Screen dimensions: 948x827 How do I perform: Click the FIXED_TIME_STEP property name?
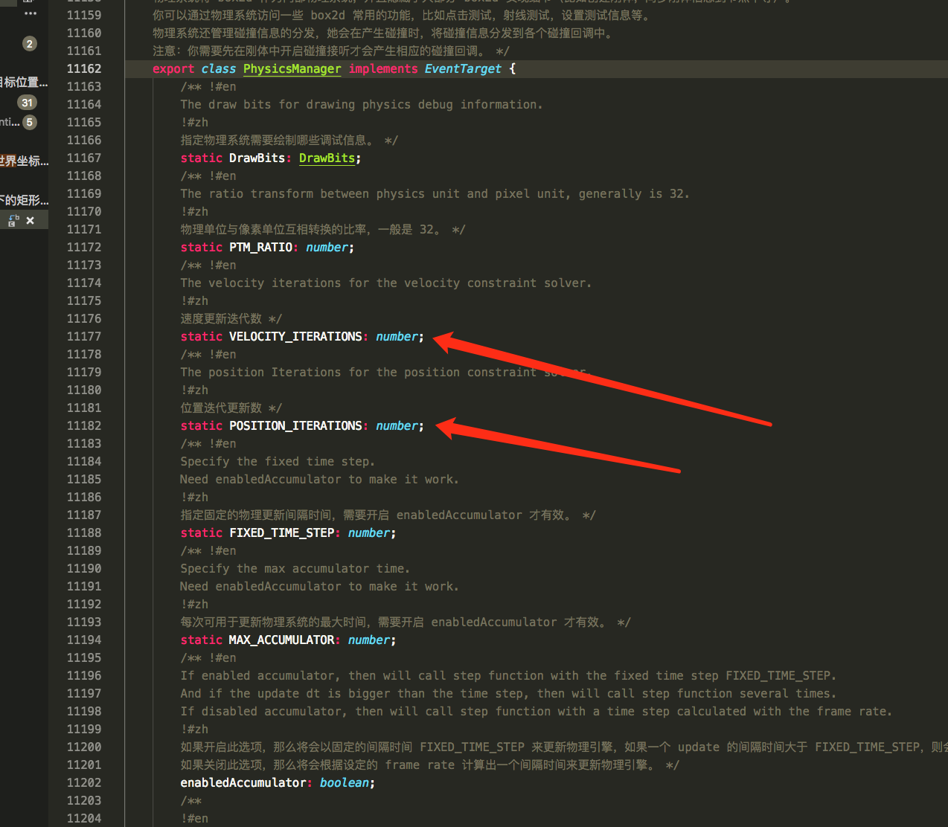tap(281, 532)
